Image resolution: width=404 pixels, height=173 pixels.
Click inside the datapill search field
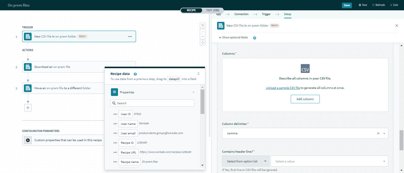pyautogui.click(x=152, y=103)
